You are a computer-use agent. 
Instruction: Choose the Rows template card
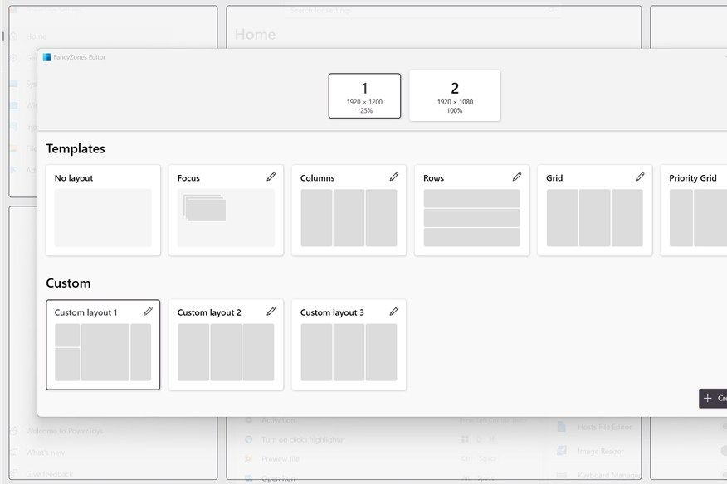(x=471, y=211)
